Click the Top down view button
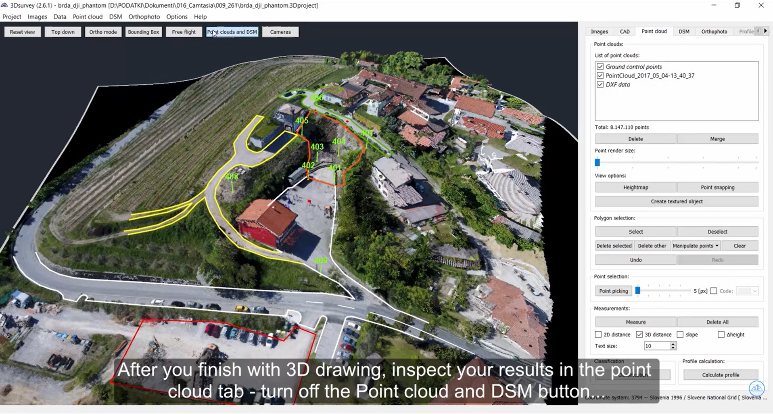Screen dimensions: 773x414 (63, 32)
